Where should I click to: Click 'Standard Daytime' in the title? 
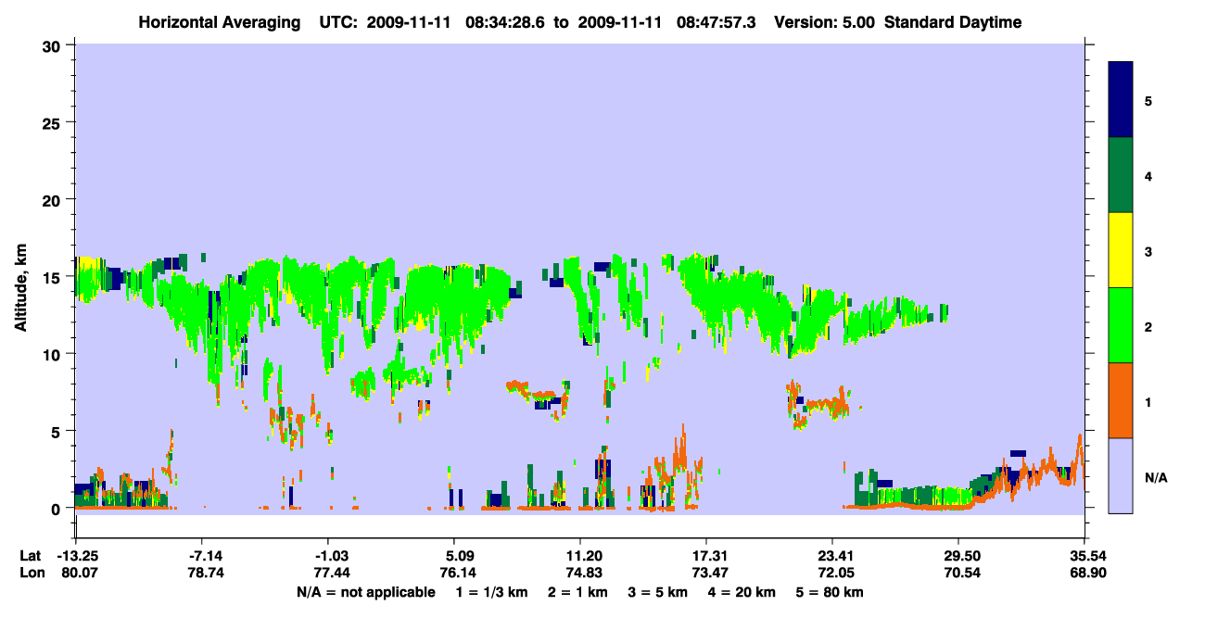(953, 22)
